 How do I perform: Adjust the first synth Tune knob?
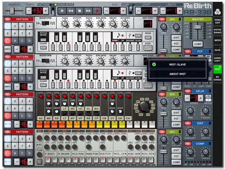click(65, 24)
